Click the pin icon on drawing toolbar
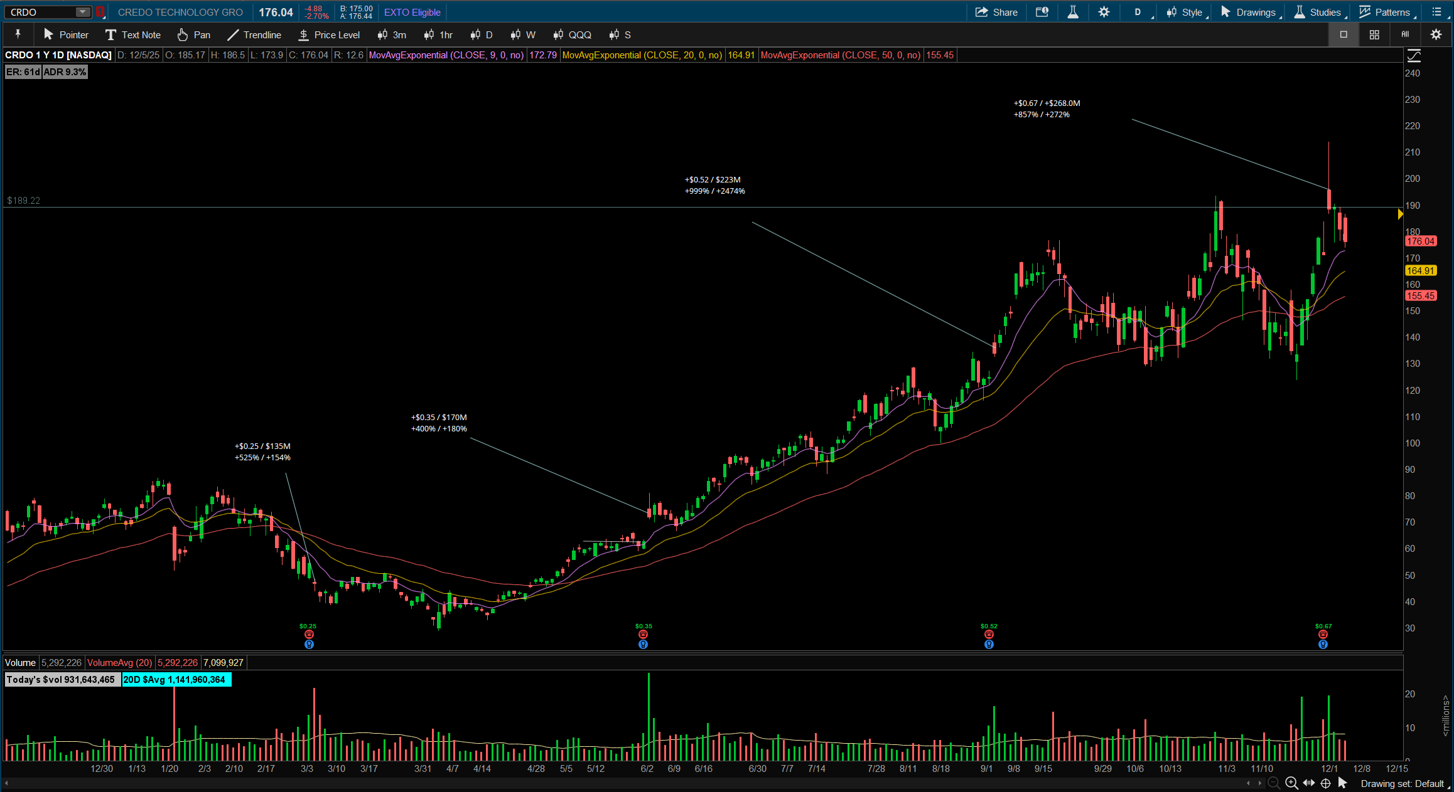1454x792 pixels. click(x=18, y=34)
